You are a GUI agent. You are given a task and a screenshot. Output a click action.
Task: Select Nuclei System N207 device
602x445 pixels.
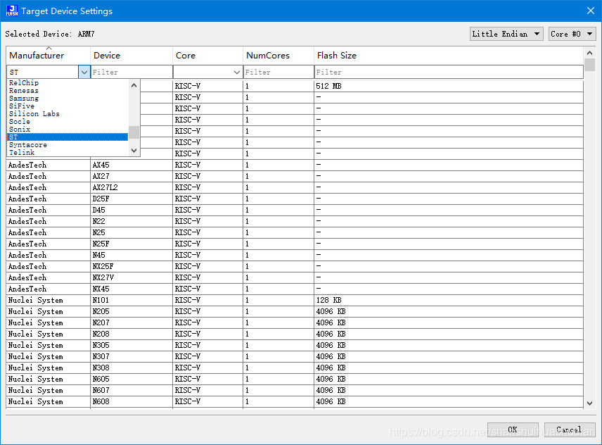(295, 322)
